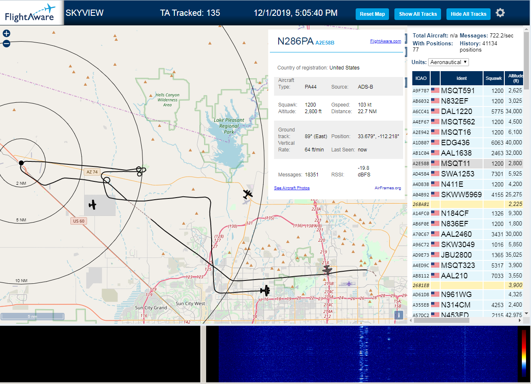Open the AirFrames.org link
Image resolution: width=531 pixels, height=384 pixels.
[388, 188]
